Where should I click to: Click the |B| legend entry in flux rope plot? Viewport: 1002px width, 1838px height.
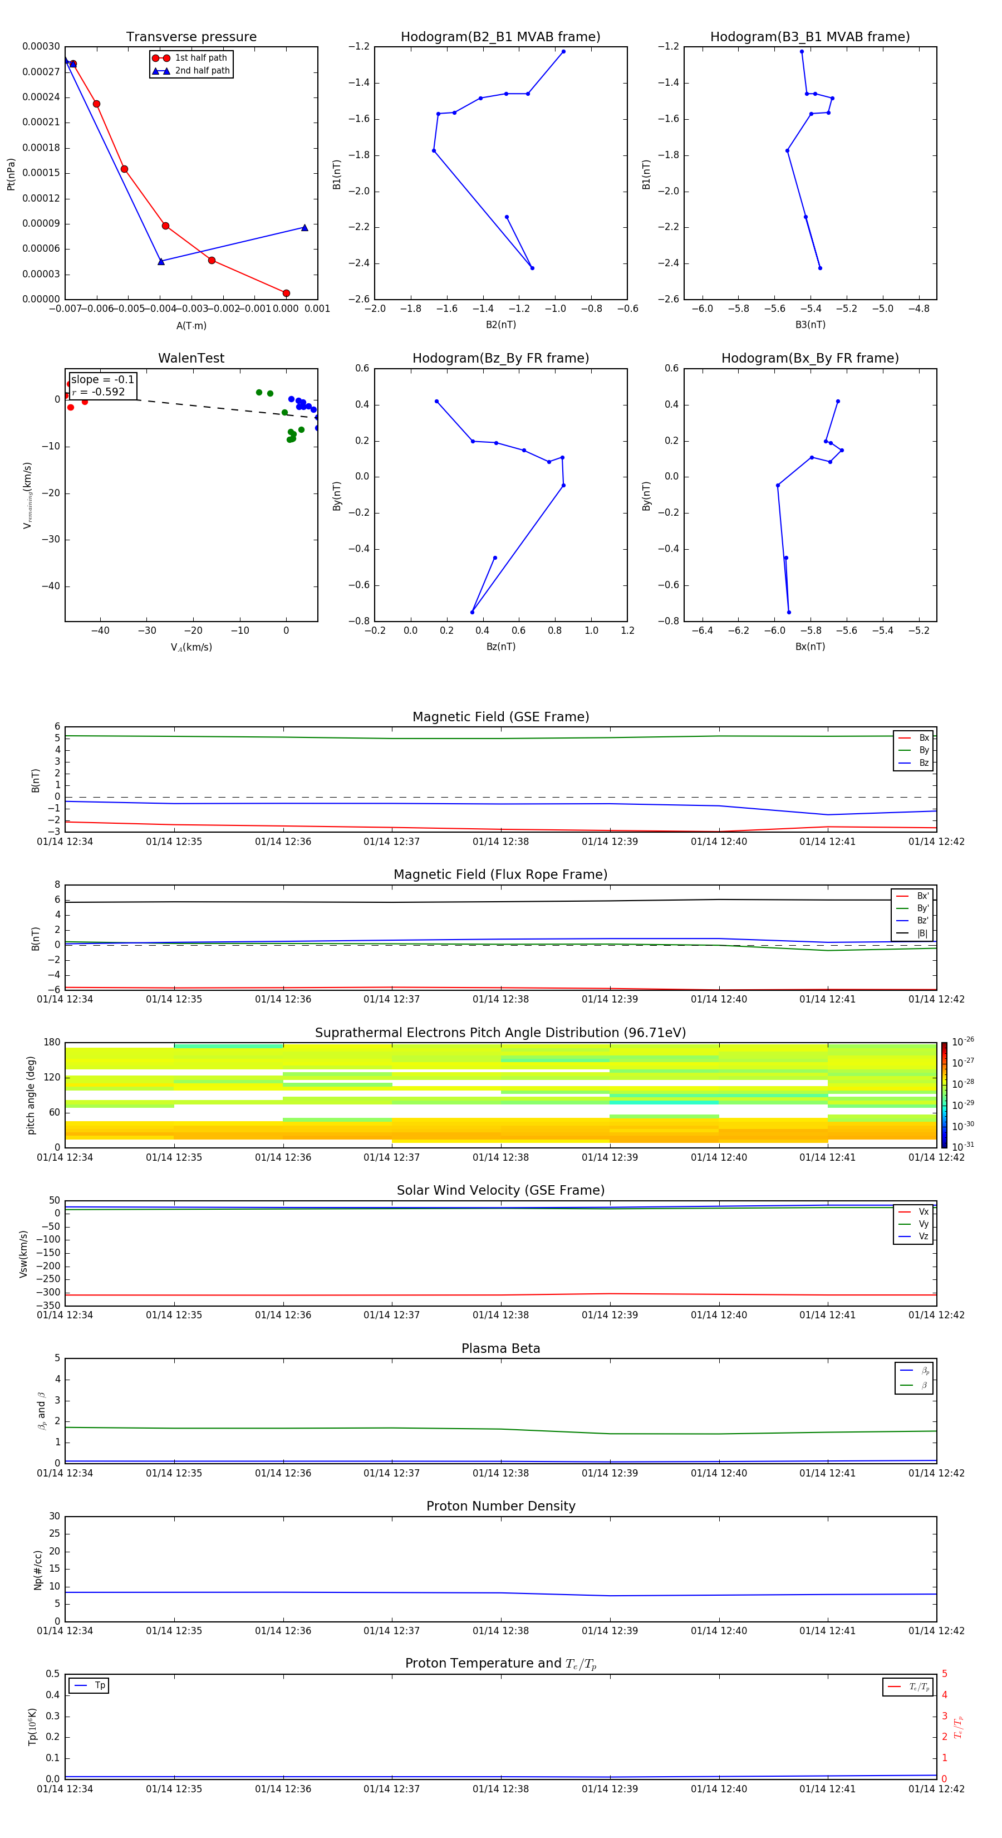click(x=913, y=933)
